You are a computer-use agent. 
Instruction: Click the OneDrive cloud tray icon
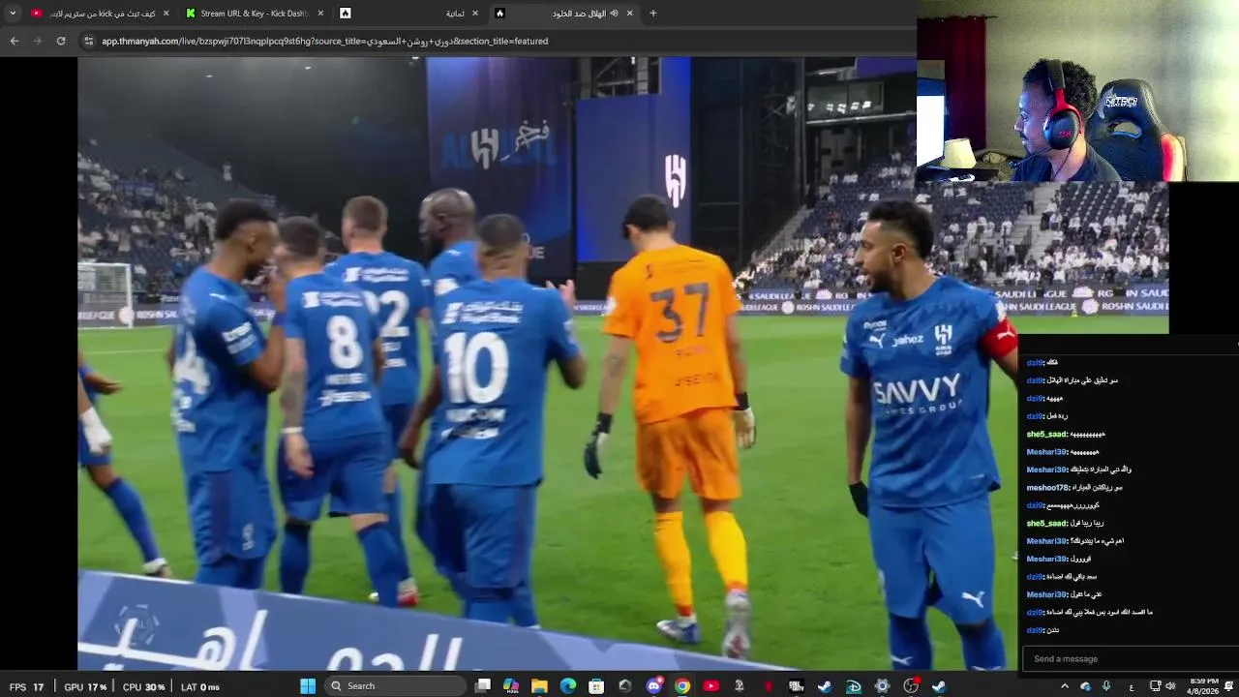click(1086, 686)
